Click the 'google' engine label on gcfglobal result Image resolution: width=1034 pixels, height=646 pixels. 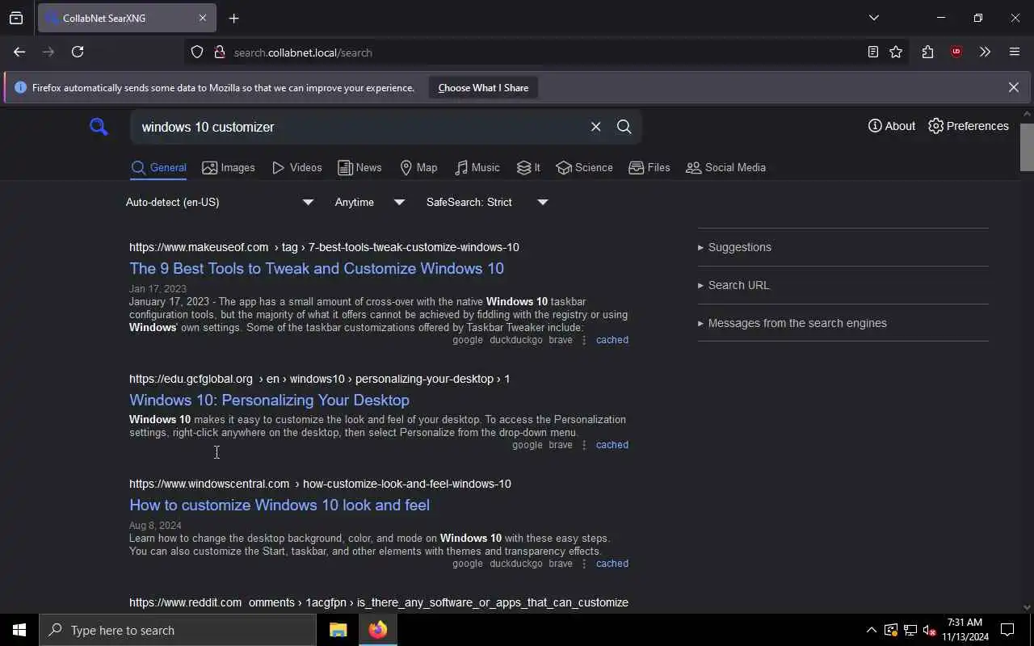[x=528, y=445]
